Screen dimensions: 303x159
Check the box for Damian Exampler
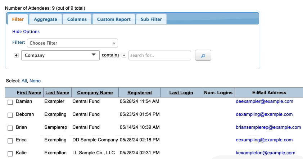click(x=10, y=103)
